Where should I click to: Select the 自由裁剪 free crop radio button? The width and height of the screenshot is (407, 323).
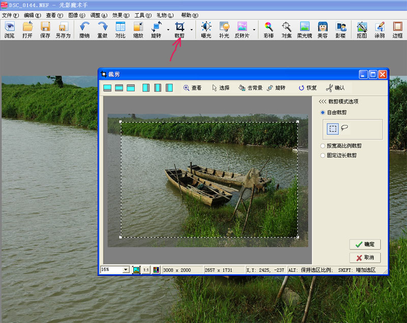tap(323, 112)
